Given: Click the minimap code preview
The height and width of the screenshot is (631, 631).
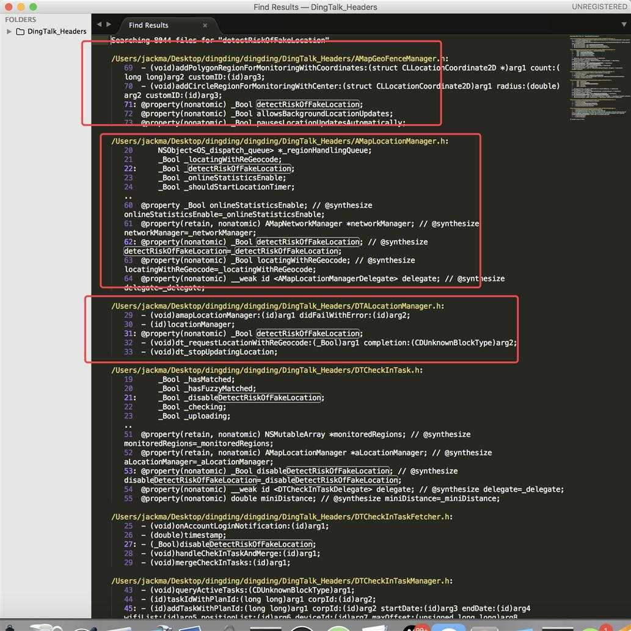Looking at the screenshot, I should (x=599, y=77).
